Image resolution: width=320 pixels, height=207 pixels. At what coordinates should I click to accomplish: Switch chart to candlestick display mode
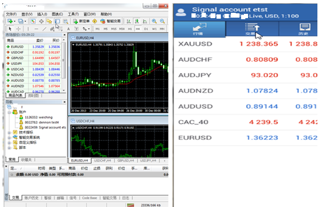[137, 21]
